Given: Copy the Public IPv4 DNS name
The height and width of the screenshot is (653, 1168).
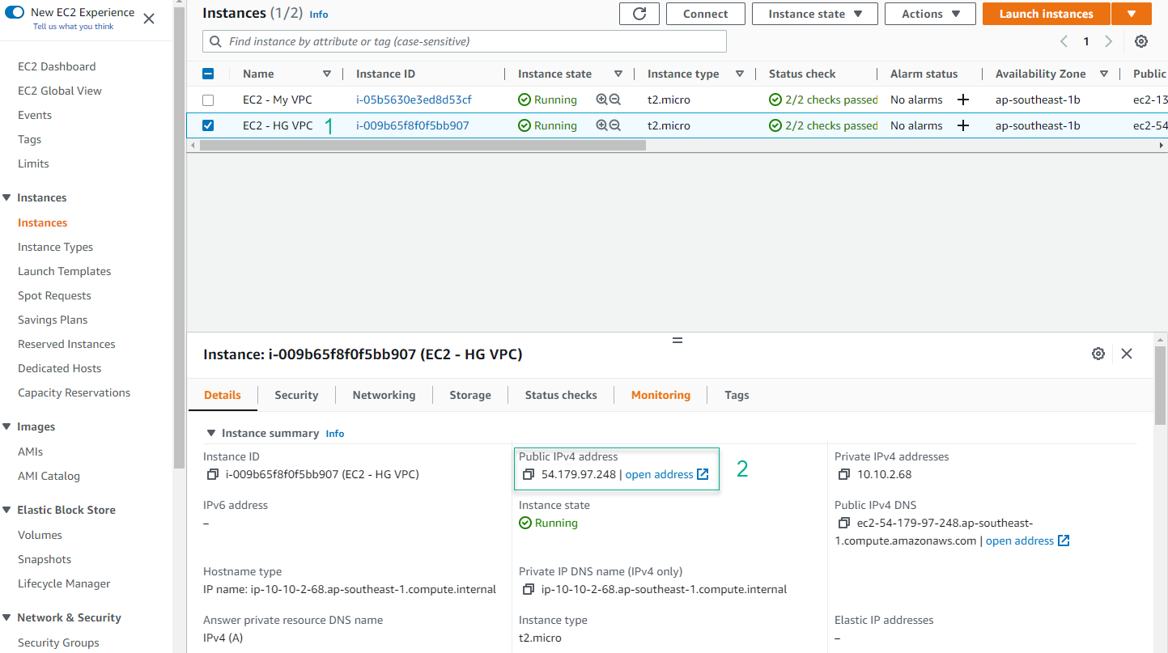Looking at the screenshot, I should coord(844,523).
